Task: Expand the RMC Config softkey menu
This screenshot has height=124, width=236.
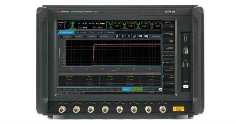Action: point(168,62)
